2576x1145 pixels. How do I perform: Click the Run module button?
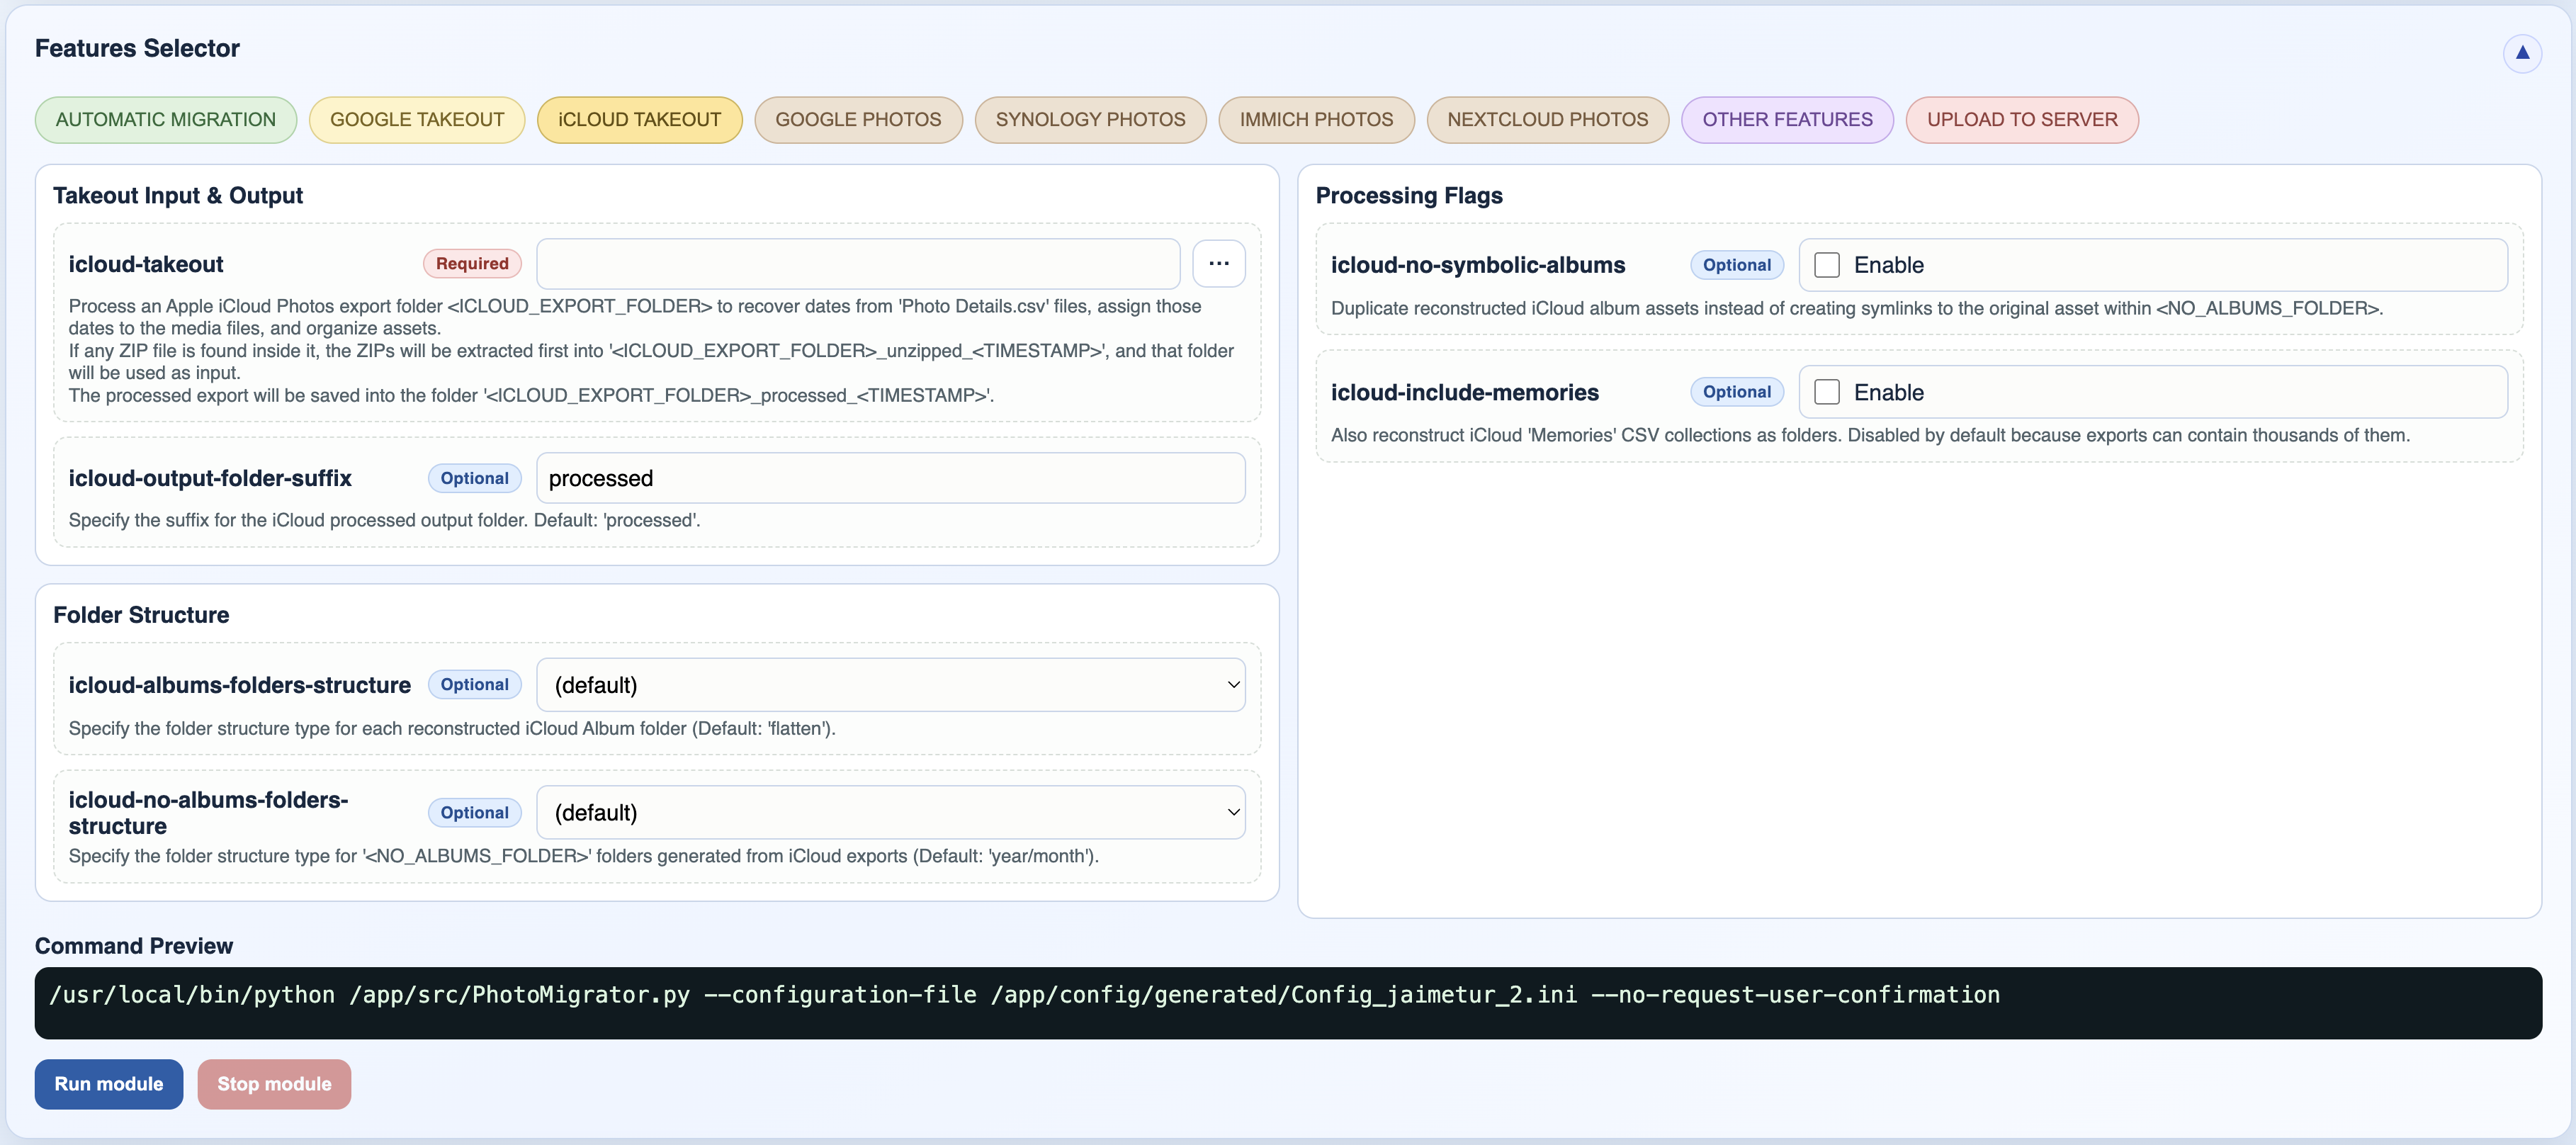point(109,1084)
